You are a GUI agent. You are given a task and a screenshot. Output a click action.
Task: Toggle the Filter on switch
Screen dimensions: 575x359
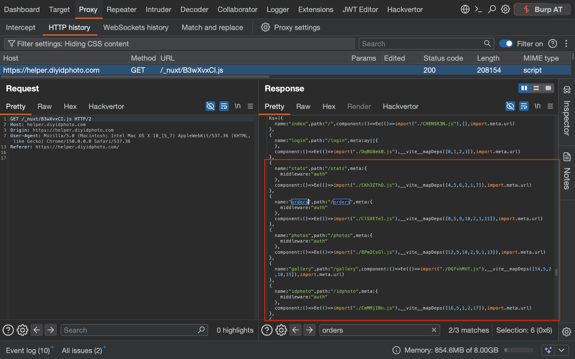506,44
